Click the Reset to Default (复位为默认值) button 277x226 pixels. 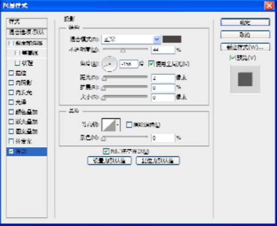(x=158, y=160)
